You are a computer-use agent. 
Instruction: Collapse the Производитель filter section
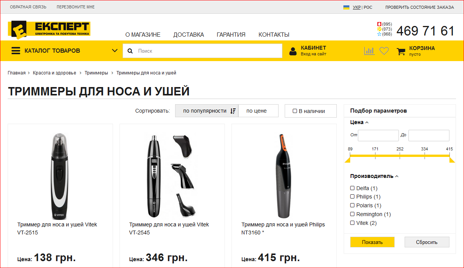point(397,176)
